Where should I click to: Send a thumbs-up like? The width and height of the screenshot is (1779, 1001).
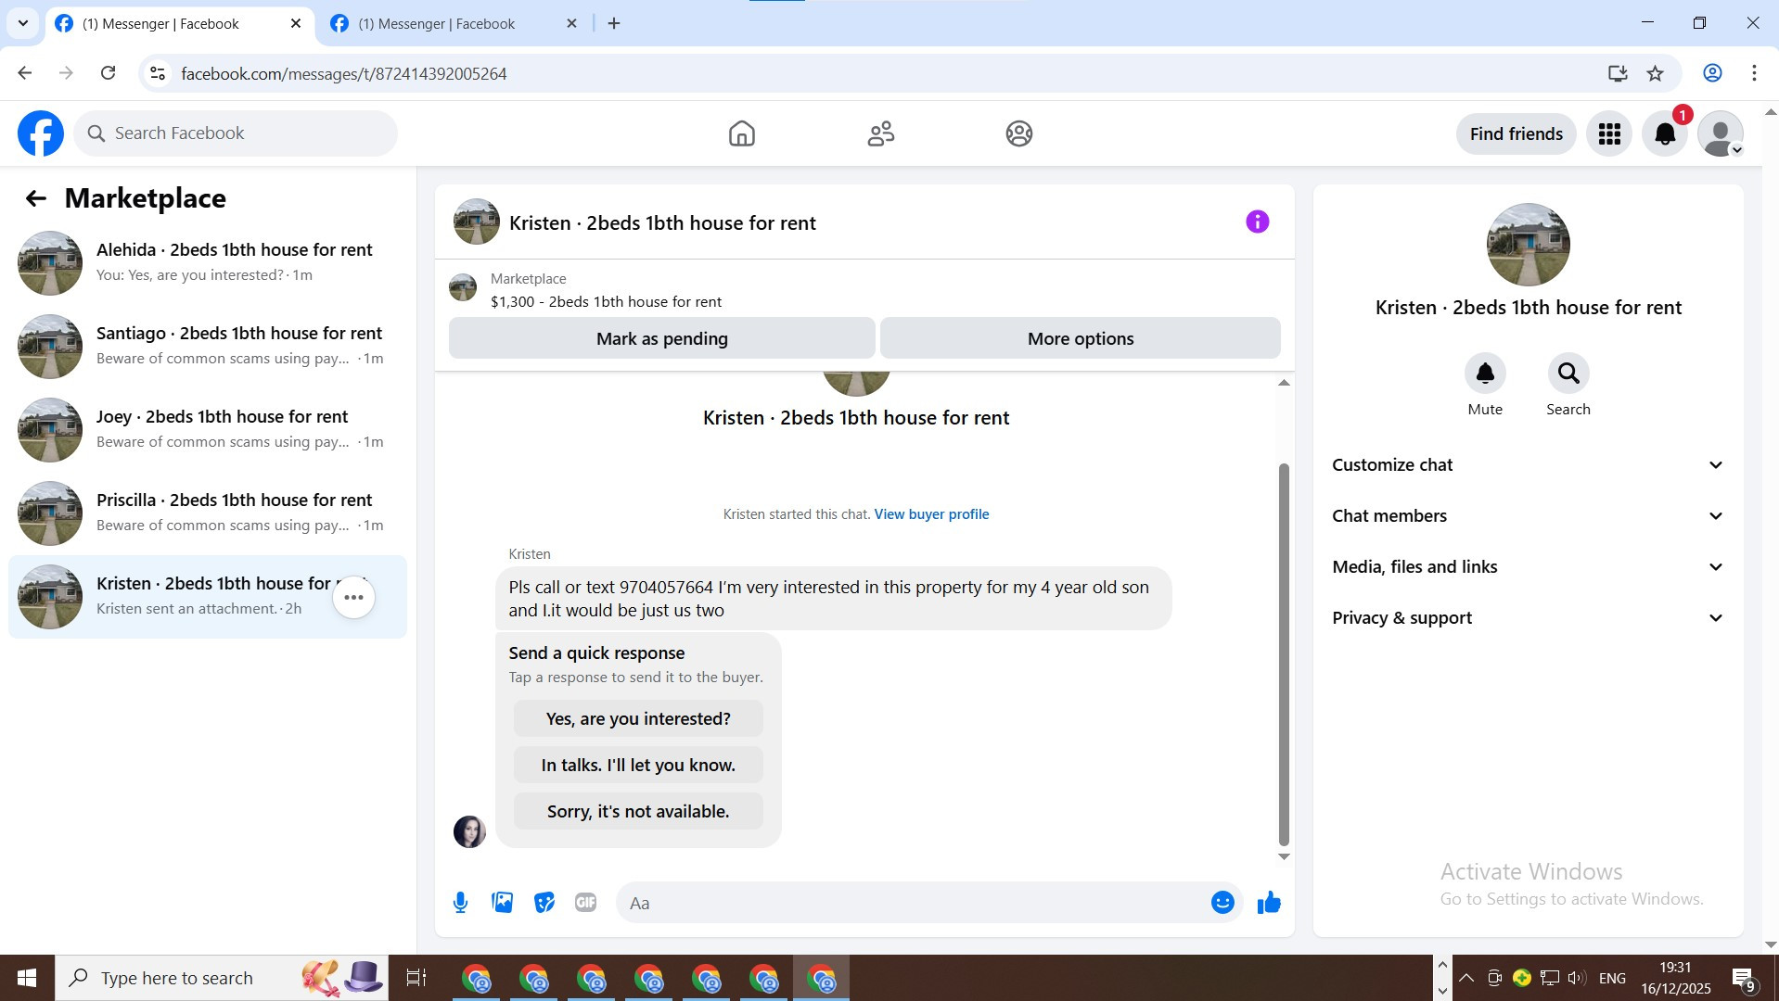click(x=1269, y=903)
